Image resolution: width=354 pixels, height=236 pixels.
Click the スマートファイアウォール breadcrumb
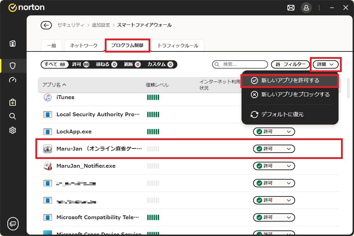coord(144,25)
